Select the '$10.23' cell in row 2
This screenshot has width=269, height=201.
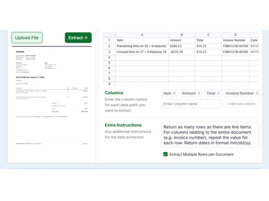pyautogui.click(x=208, y=46)
